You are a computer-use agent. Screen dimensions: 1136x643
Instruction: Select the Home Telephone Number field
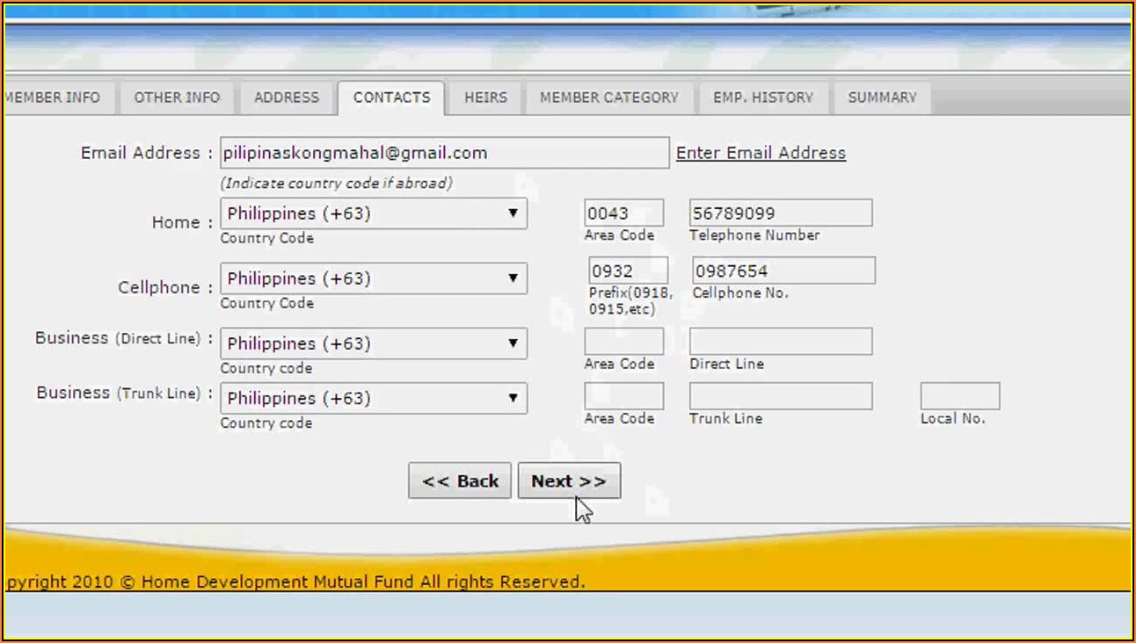coord(781,213)
